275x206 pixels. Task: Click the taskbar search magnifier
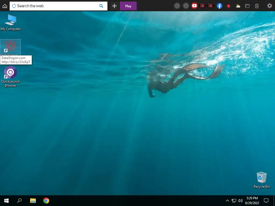19,201
